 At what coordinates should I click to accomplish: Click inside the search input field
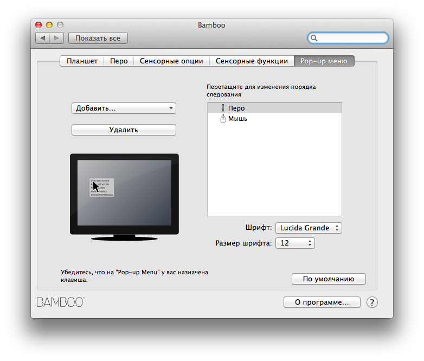348,38
